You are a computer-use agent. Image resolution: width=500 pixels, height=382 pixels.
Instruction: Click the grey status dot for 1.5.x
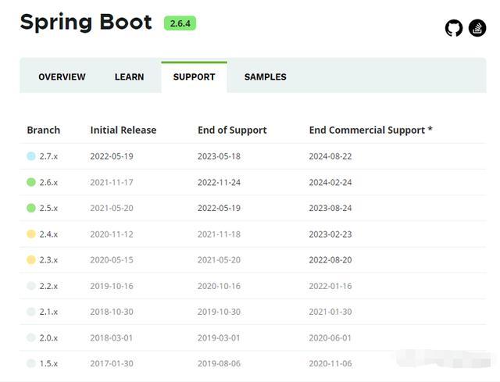tap(31, 363)
